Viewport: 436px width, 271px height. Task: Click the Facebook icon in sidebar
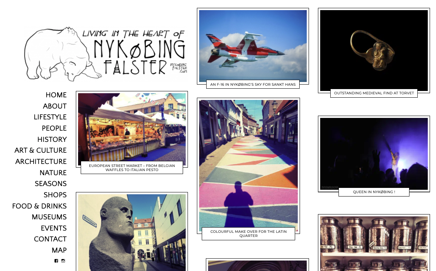pos(56,261)
